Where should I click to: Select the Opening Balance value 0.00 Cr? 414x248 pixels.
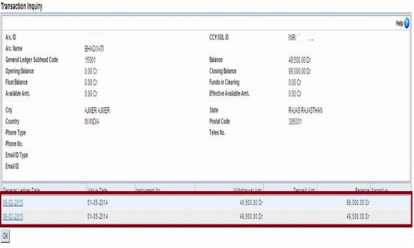pos(91,72)
